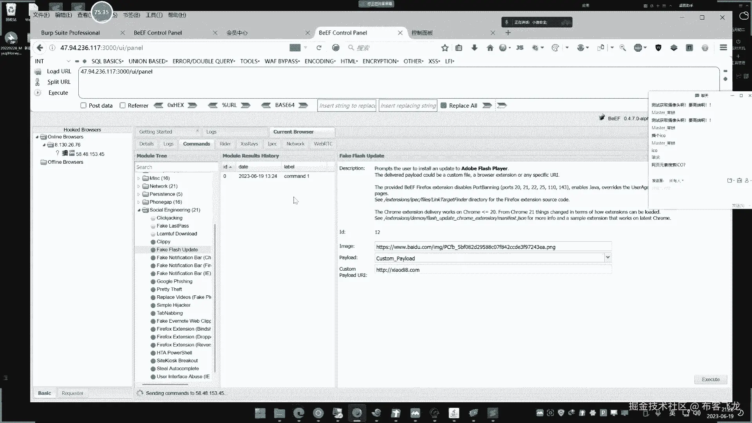Expand the Network (21) module folder
This screenshot has height=423, width=752.
coord(139,186)
